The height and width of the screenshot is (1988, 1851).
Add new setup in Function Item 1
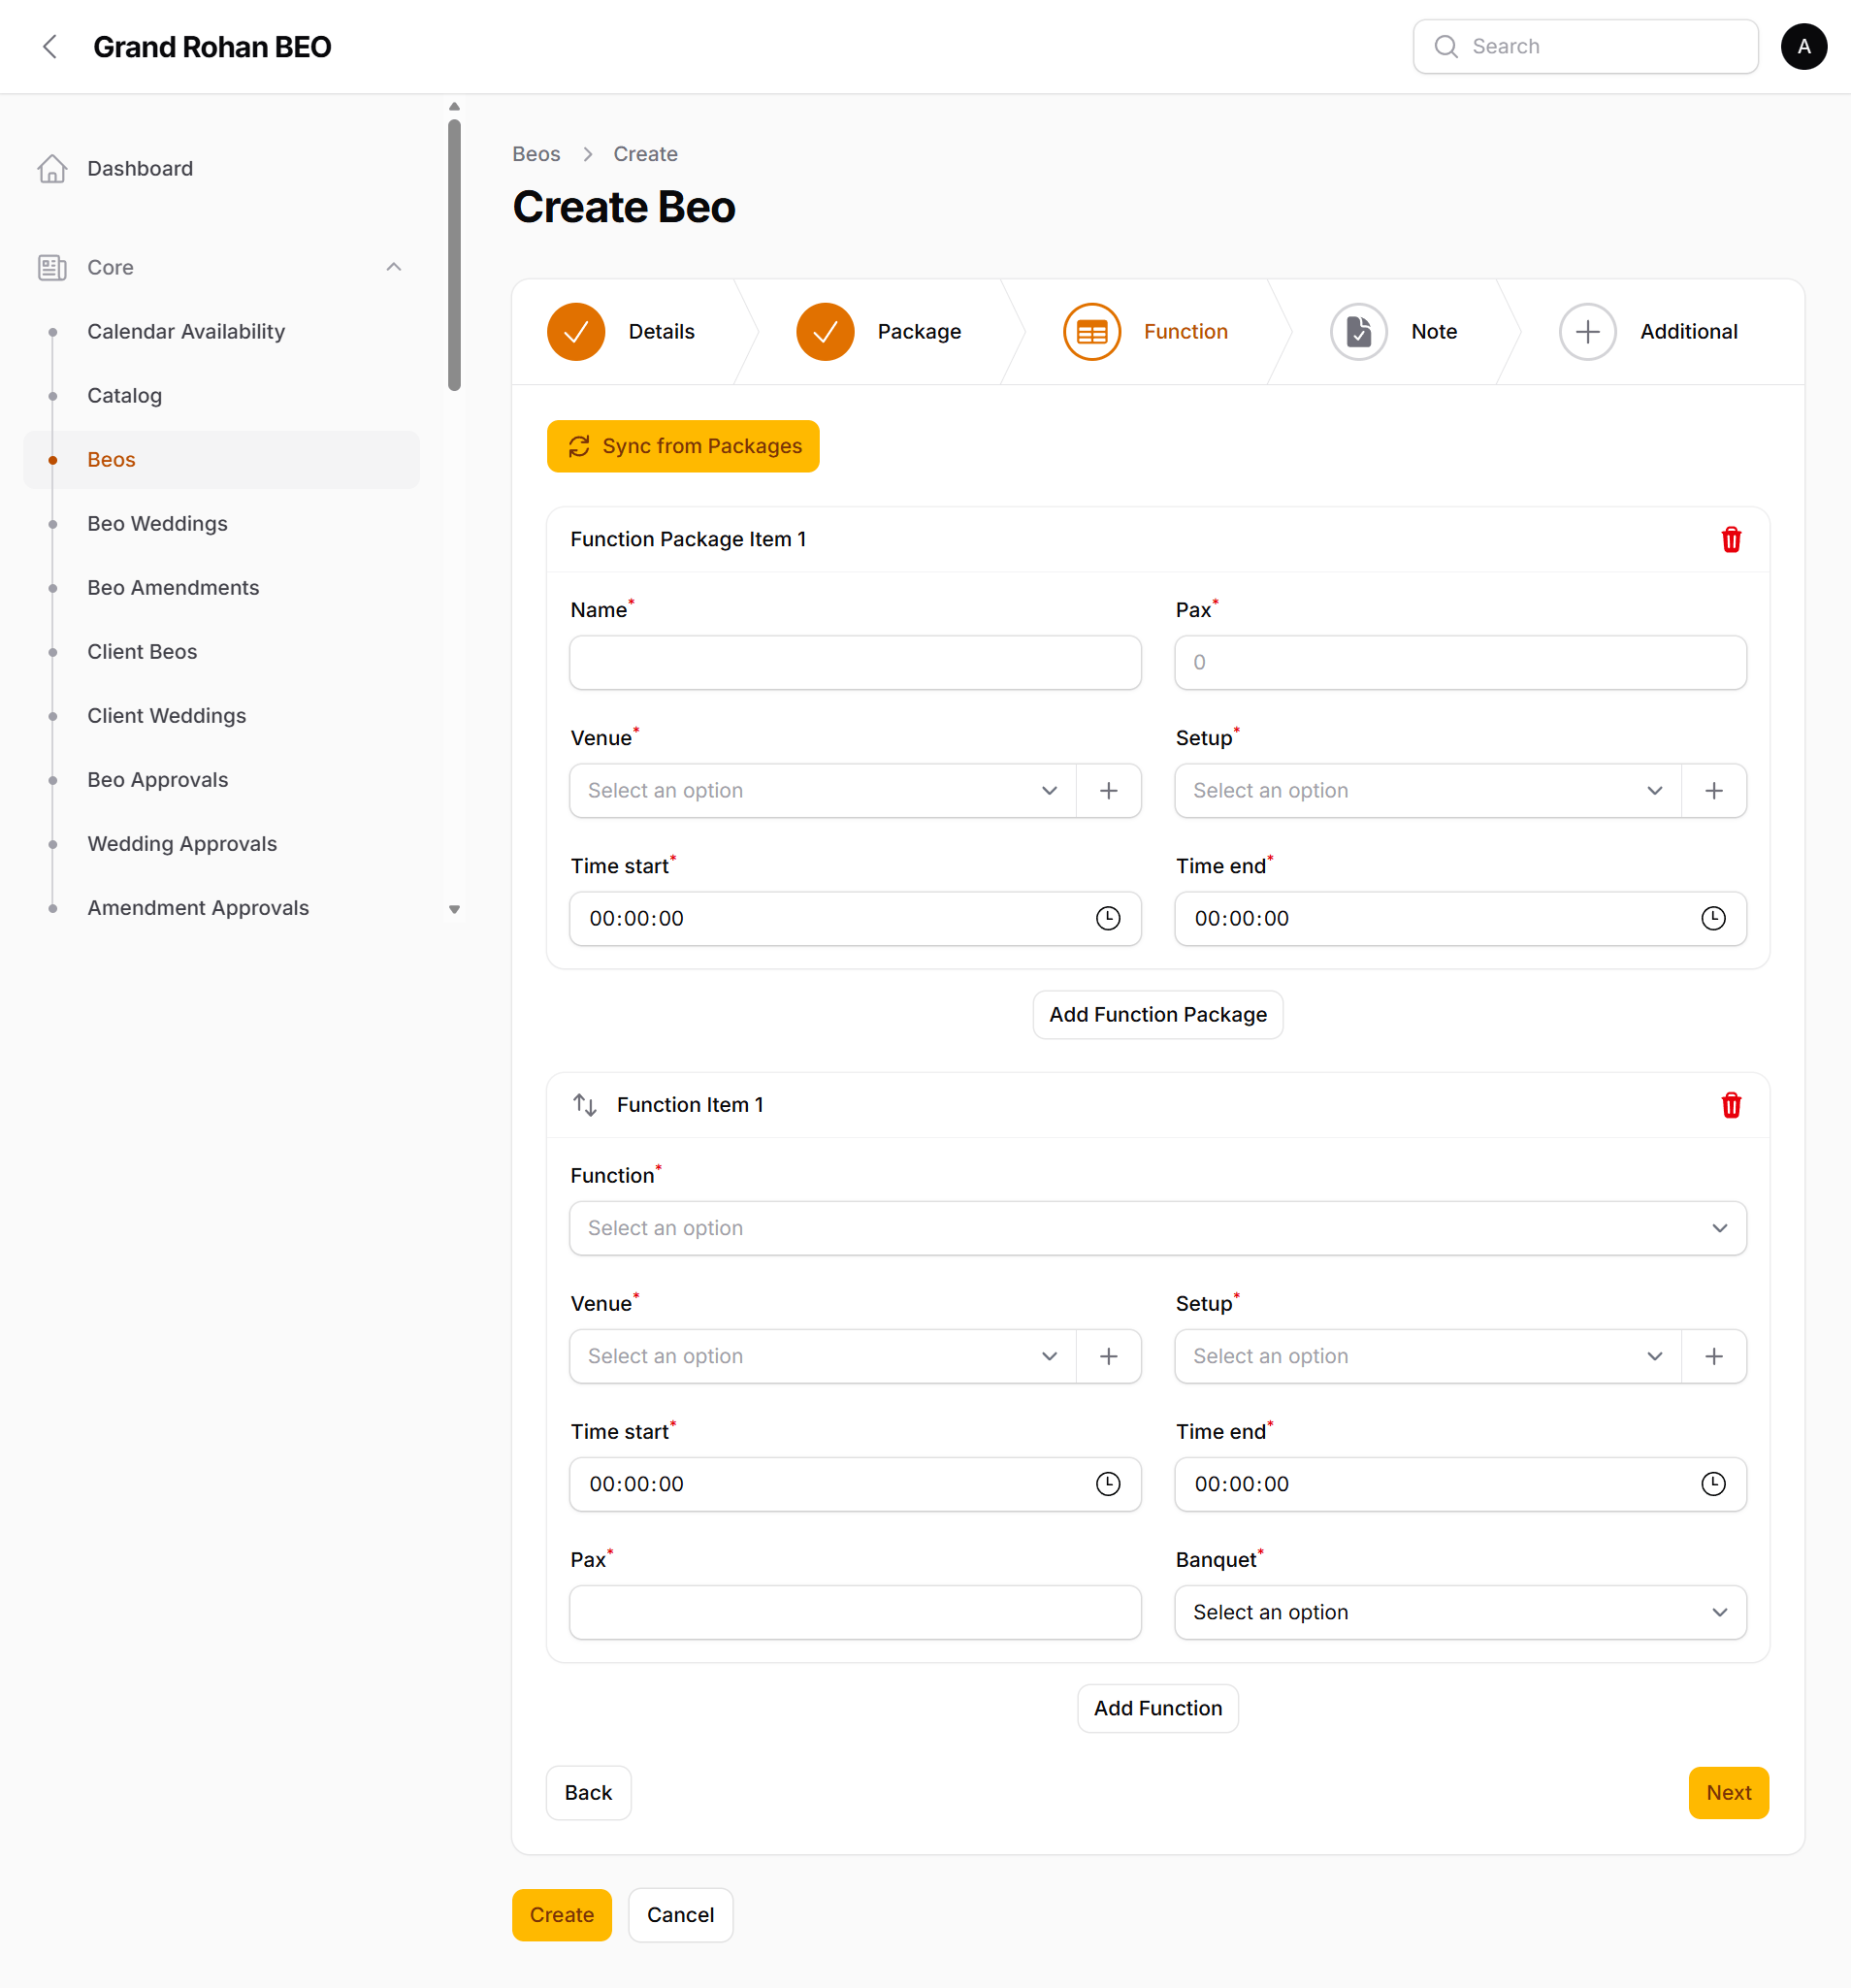pos(1714,1356)
